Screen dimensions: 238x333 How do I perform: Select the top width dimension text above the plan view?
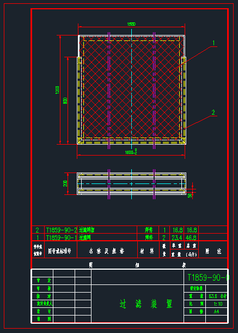coord(131,24)
